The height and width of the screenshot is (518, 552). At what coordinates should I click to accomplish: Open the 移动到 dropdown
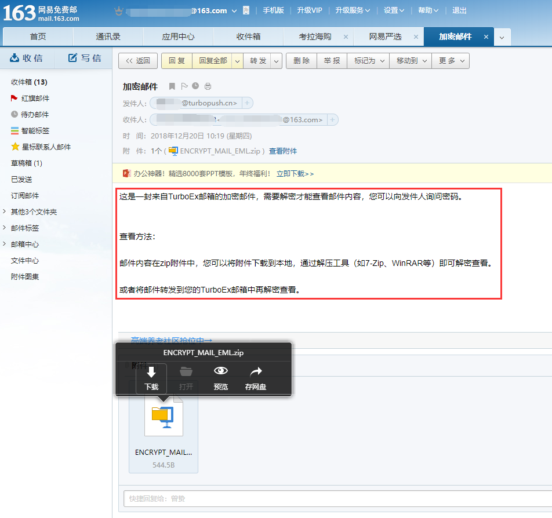tap(411, 61)
